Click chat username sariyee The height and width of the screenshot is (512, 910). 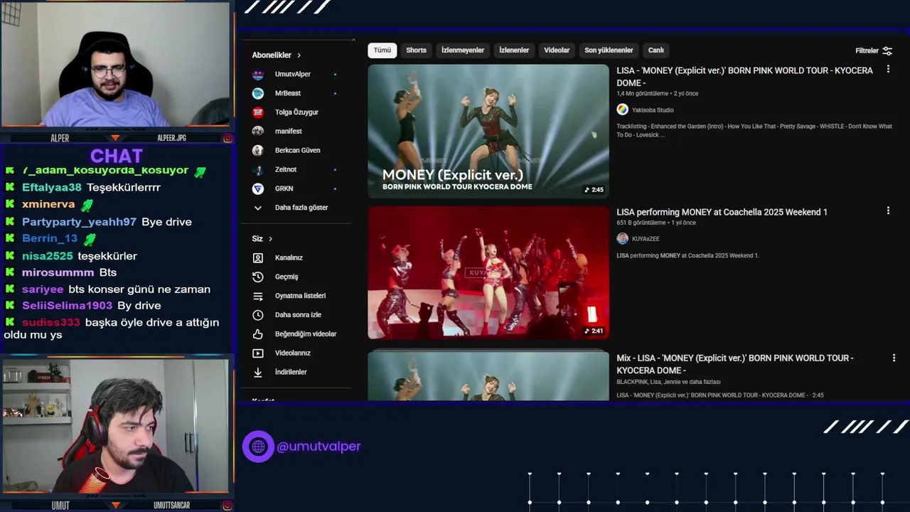[x=43, y=289]
